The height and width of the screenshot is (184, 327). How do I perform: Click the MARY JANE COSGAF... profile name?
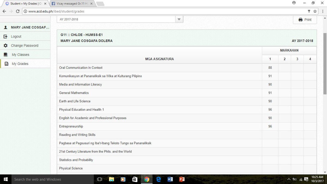30,27
